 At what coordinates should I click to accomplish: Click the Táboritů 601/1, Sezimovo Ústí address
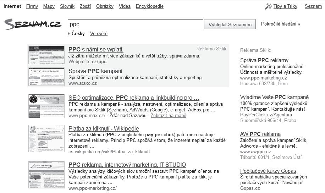coord(271,157)
